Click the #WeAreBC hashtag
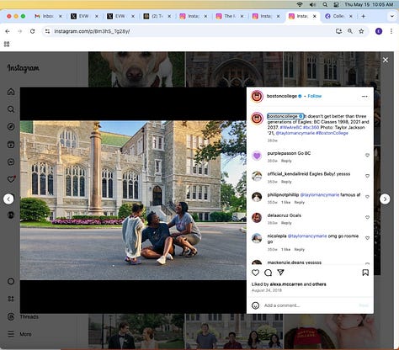Screen dimensions: 399x350 [x=290, y=127]
